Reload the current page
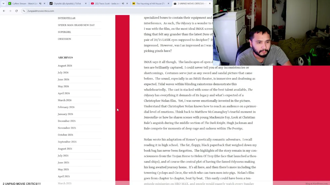This screenshot has height=185, width=330. pyautogui.click(x=16, y=11)
